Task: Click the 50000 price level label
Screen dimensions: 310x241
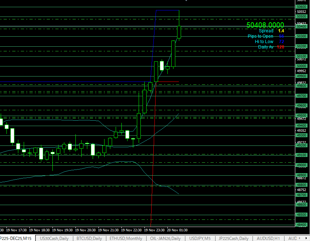Action: [301, 66]
